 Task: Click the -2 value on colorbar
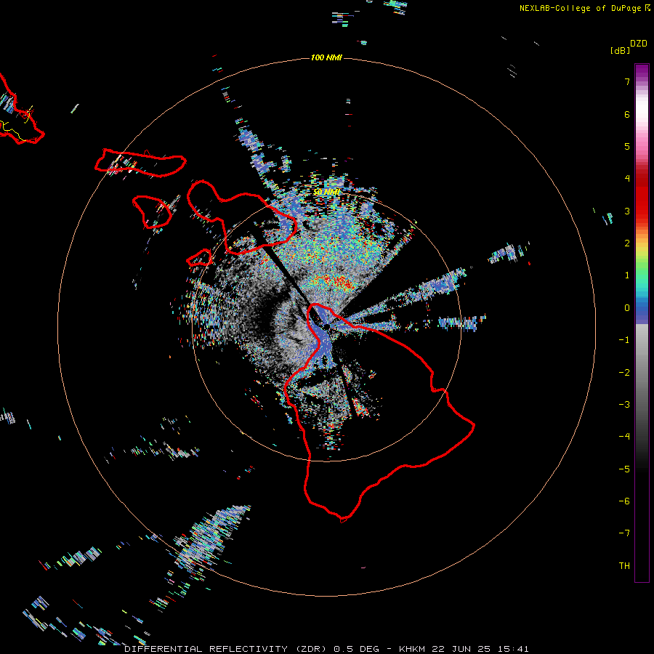pyautogui.click(x=624, y=373)
